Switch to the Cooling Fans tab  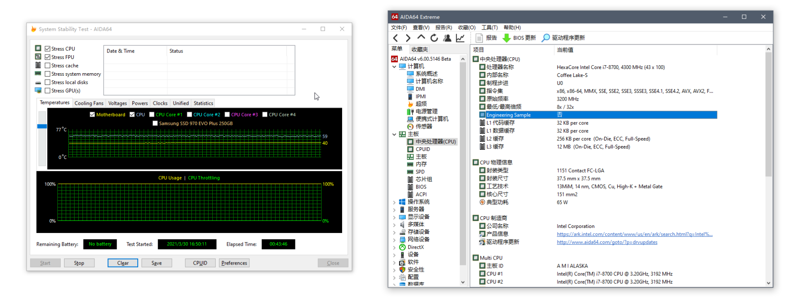pos(89,103)
